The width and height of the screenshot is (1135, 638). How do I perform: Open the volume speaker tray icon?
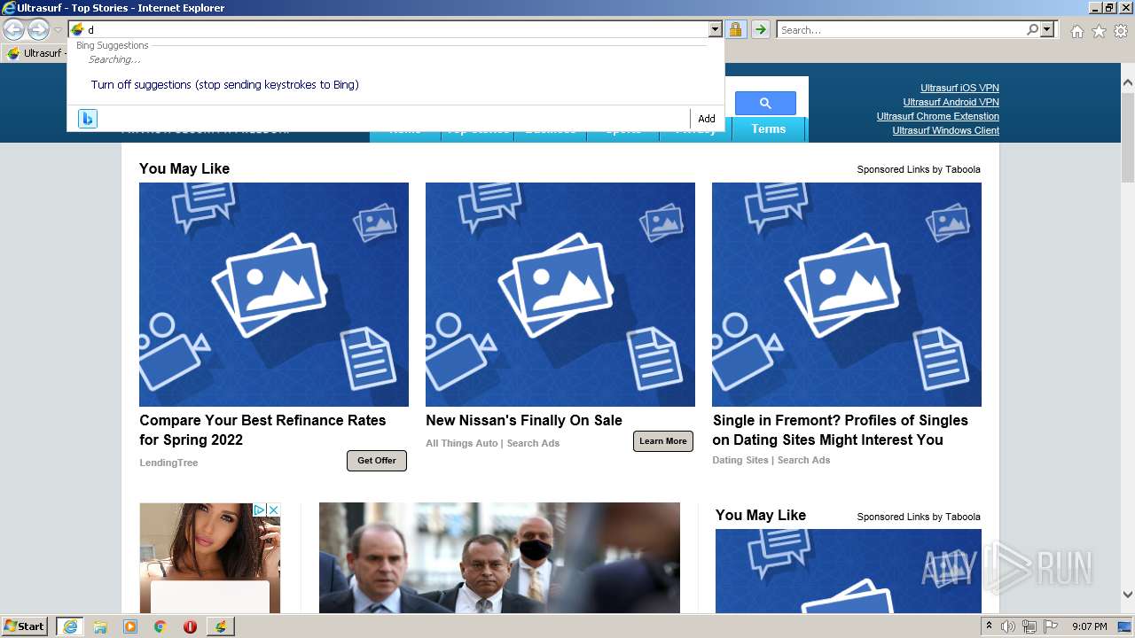click(x=1007, y=626)
